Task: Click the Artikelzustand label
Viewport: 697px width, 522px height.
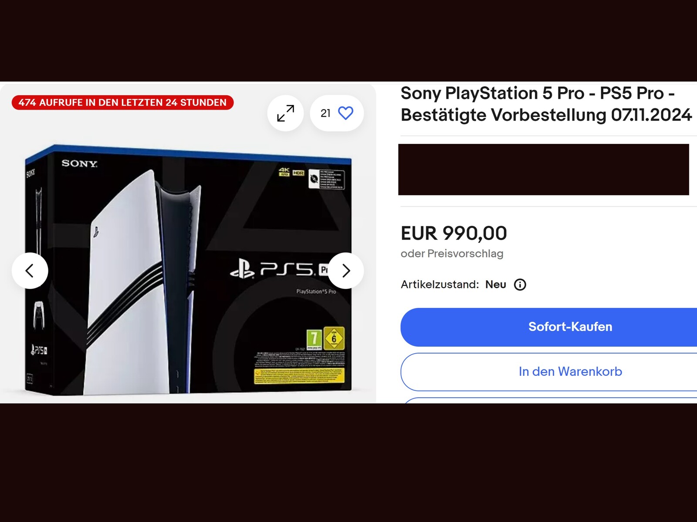Action: coord(440,284)
